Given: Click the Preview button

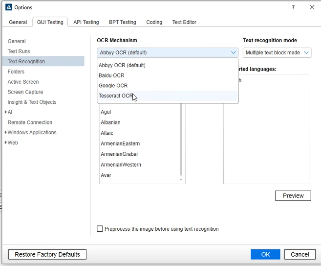Looking at the screenshot, I should (x=293, y=195).
